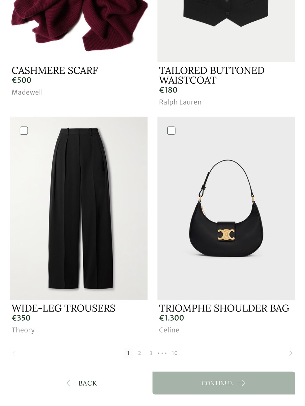Go back using the Back link
305x406 pixels.
tap(82, 383)
